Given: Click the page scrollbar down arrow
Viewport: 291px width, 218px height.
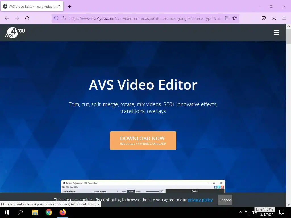Looking at the screenshot, I should point(289,204).
